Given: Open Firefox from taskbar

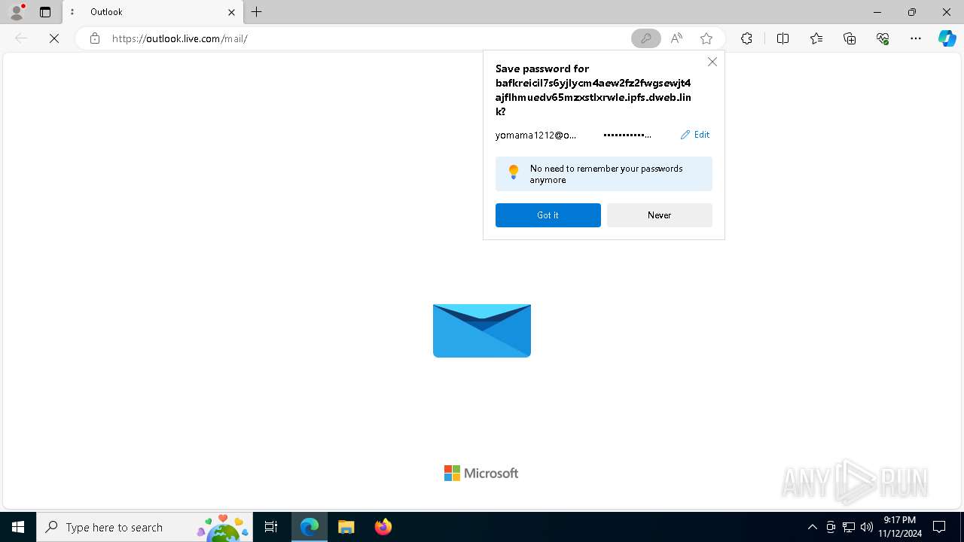Looking at the screenshot, I should (x=383, y=527).
